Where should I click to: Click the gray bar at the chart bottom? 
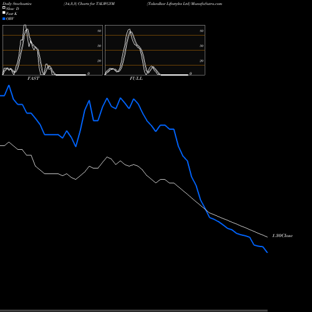(x=134, y=311)
